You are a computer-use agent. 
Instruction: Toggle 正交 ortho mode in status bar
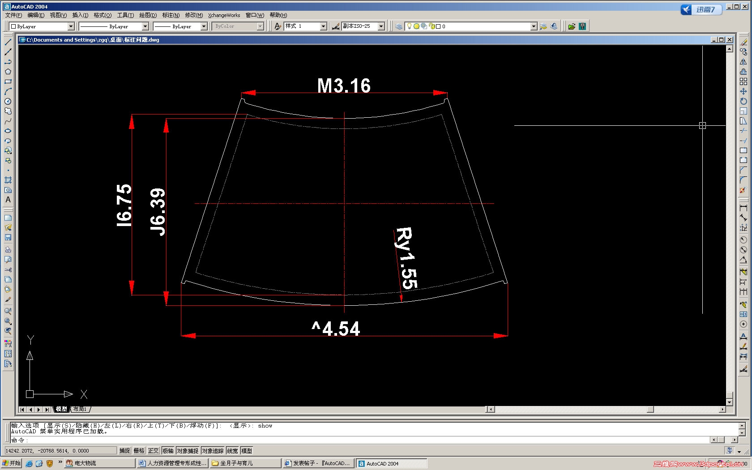(x=153, y=451)
